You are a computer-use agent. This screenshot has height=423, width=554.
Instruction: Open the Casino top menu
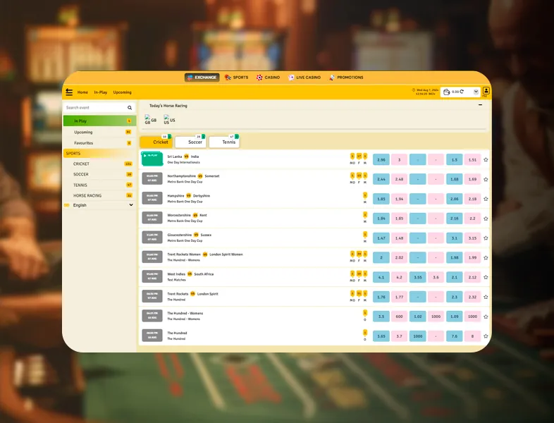[268, 78]
